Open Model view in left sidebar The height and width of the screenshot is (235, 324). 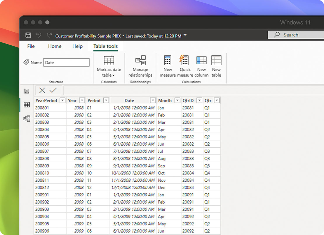tap(27, 119)
